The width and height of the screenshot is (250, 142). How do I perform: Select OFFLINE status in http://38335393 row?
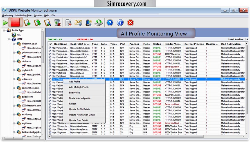click(x=157, y=66)
